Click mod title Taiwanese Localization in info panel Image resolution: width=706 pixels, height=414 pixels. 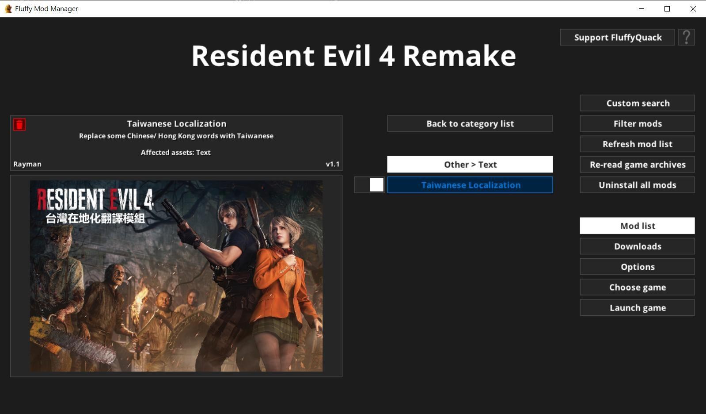click(x=176, y=124)
